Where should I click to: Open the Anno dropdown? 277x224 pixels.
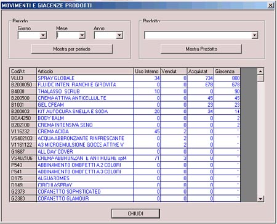[119, 35]
